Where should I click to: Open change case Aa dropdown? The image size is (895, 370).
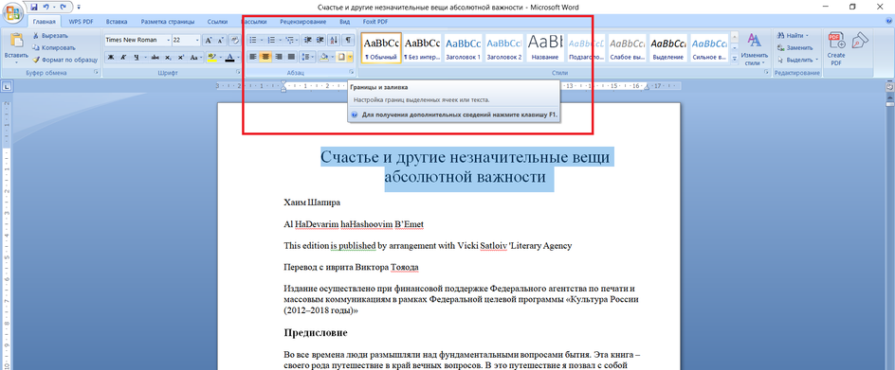(x=196, y=57)
